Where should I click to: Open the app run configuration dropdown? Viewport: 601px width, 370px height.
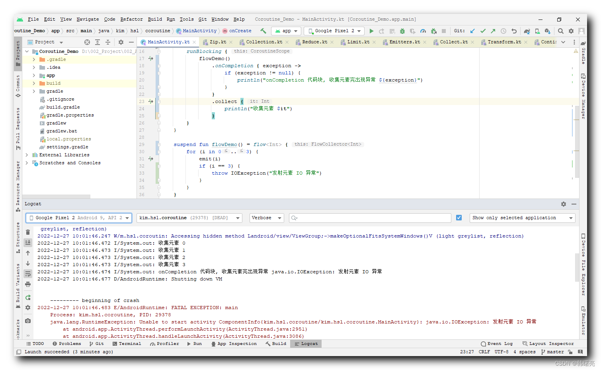click(286, 31)
